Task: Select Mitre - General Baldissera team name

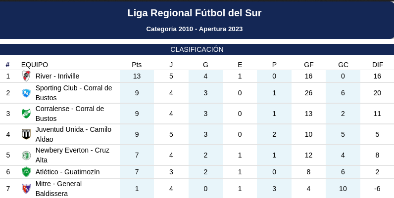Action: pyautogui.click(x=58, y=189)
